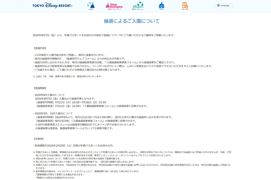
Task: Click the line about 入園当日の14時以降
Action: pyautogui.click(x=77, y=70)
